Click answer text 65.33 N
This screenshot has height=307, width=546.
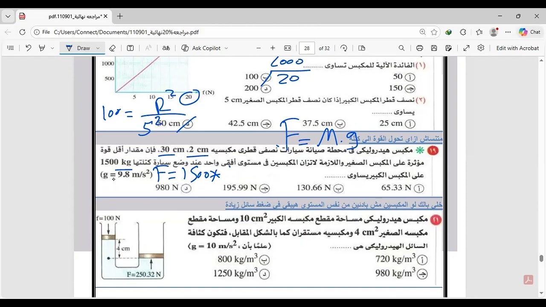[396, 188]
